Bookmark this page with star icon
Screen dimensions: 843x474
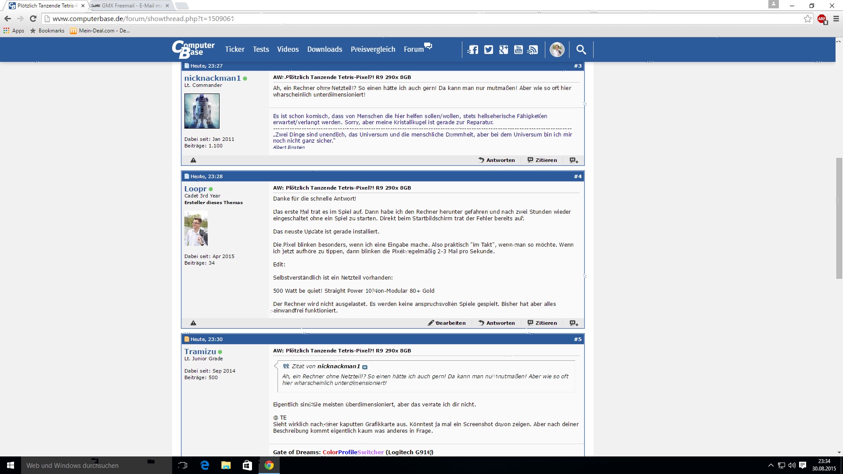(x=807, y=18)
